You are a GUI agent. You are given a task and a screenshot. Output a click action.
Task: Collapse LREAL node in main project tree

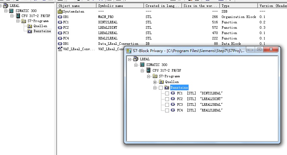pyautogui.click(x=1, y=6)
